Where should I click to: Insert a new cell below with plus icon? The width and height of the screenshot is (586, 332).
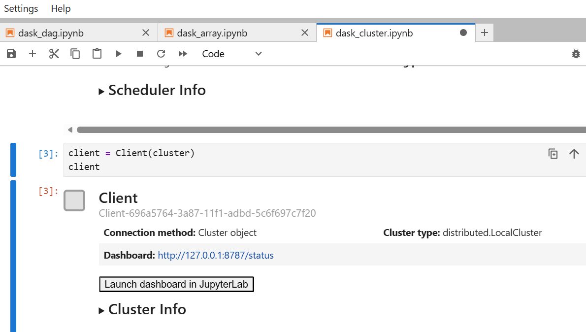point(33,54)
